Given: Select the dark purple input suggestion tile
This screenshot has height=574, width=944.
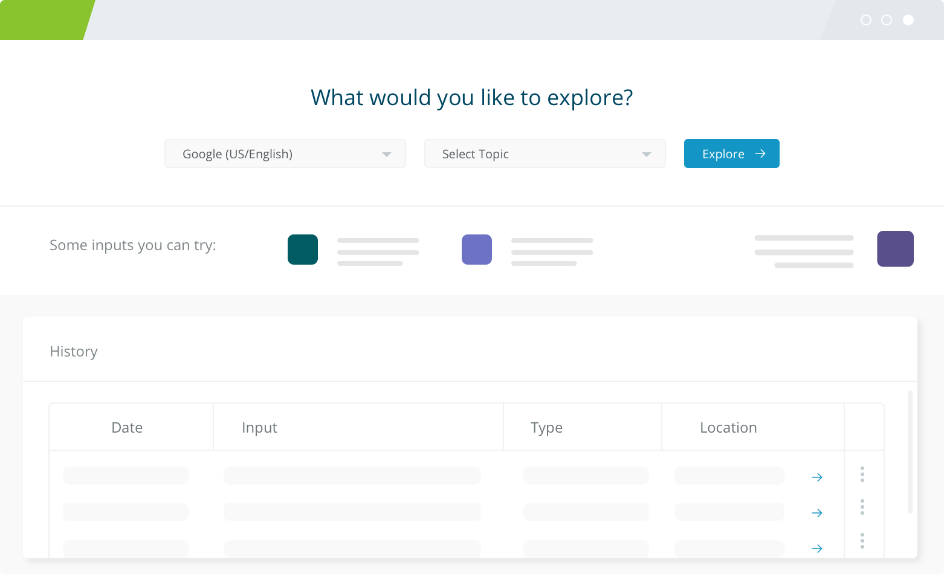Looking at the screenshot, I should 895,249.
